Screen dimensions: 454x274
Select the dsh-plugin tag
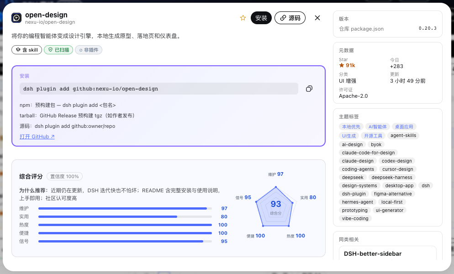coord(354,194)
